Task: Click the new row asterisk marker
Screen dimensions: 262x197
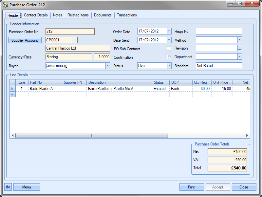Action: [x=13, y=94]
